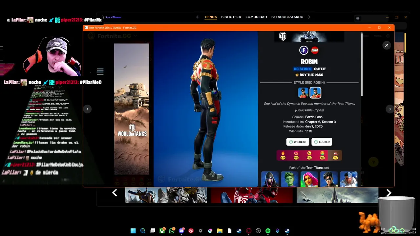Open the Beast Boy skin thumbnail

click(290, 179)
